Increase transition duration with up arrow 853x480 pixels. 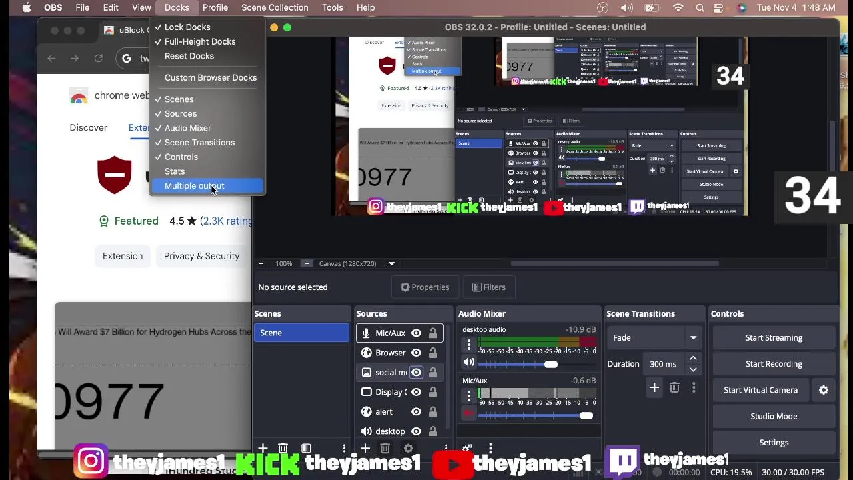[x=693, y=359]
